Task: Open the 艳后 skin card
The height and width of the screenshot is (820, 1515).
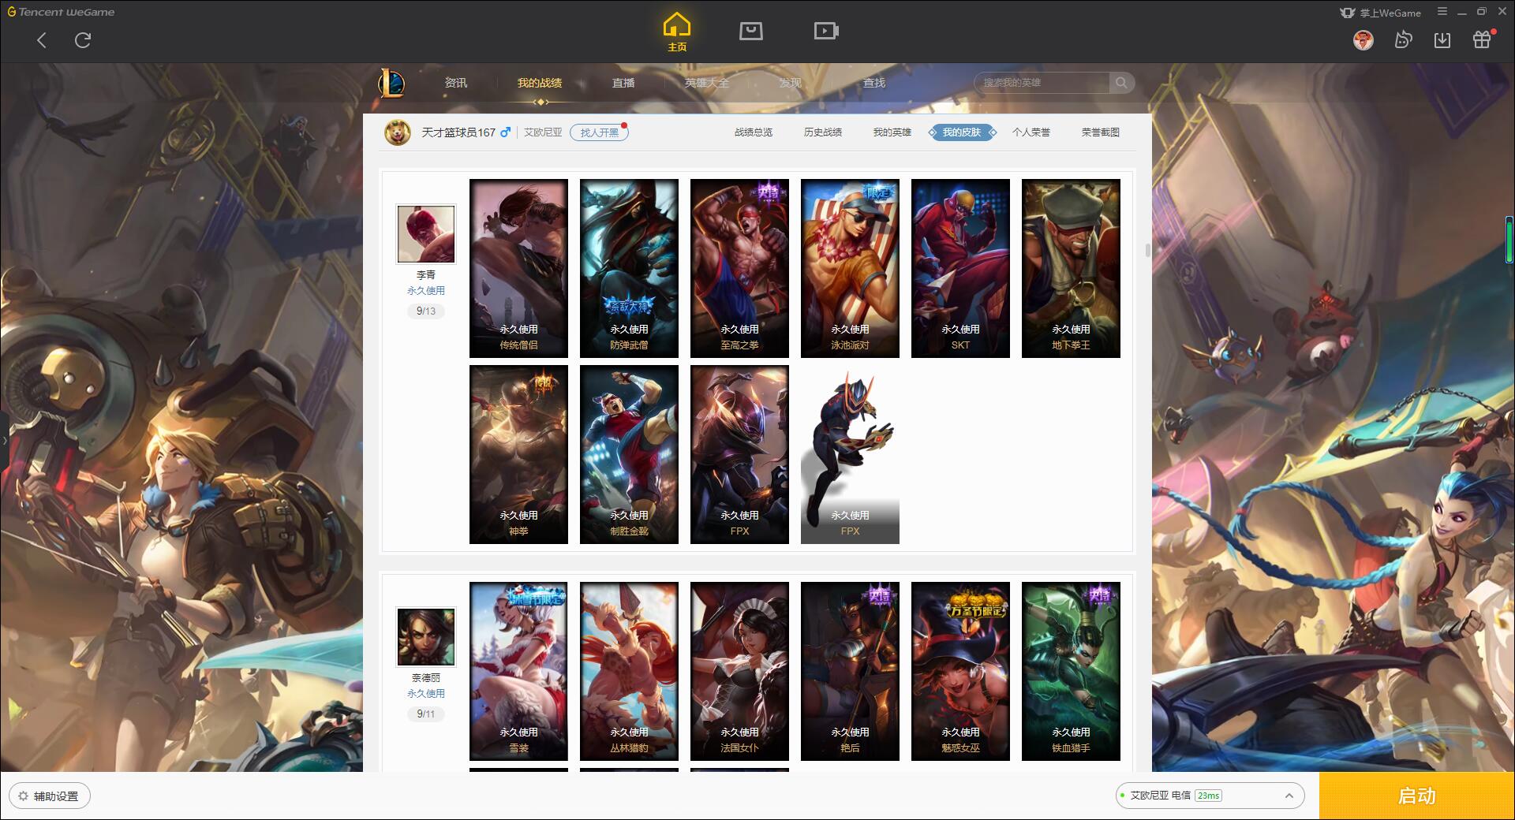Action: pyautogui.click(x=850, y=671)
